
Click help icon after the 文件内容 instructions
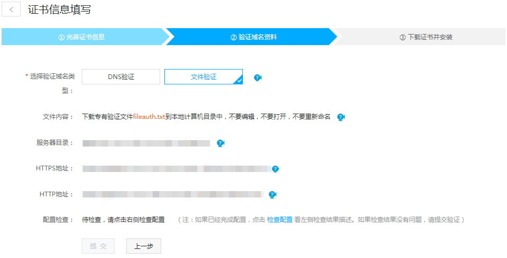(x=341, y=117)
